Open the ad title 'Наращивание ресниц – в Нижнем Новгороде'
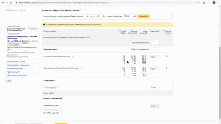This screenshot has width=221, height=124. (x=22, y=38)
